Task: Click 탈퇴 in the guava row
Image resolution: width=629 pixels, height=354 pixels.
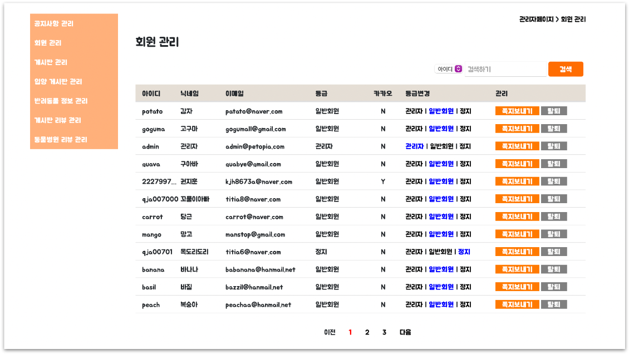Action: tap(554, 164)
